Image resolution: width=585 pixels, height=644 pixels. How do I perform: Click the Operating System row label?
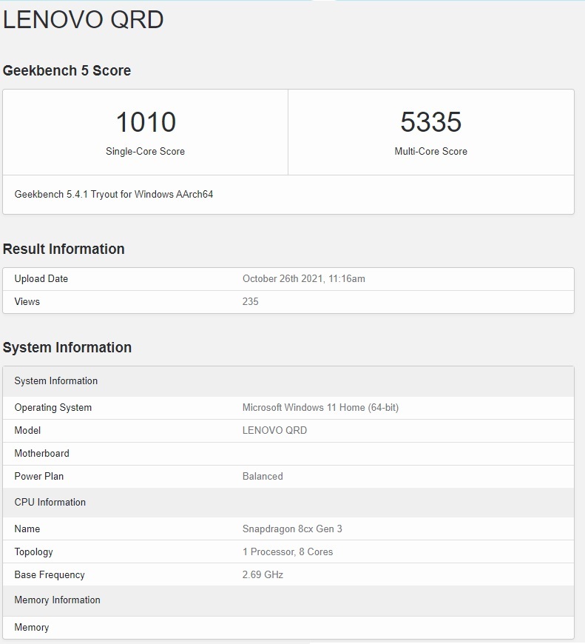pyautogui.click(x=53, y=408)
